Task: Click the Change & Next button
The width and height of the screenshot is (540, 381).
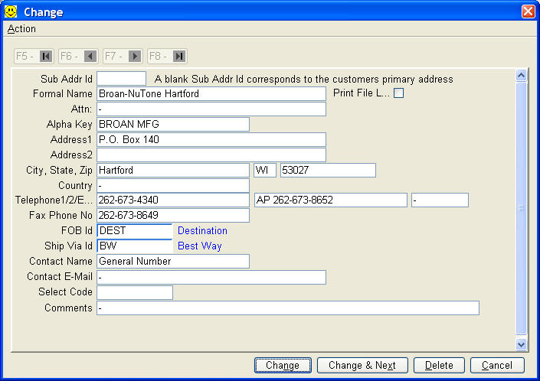Action: pyautogui.click(x=362, y=365)
